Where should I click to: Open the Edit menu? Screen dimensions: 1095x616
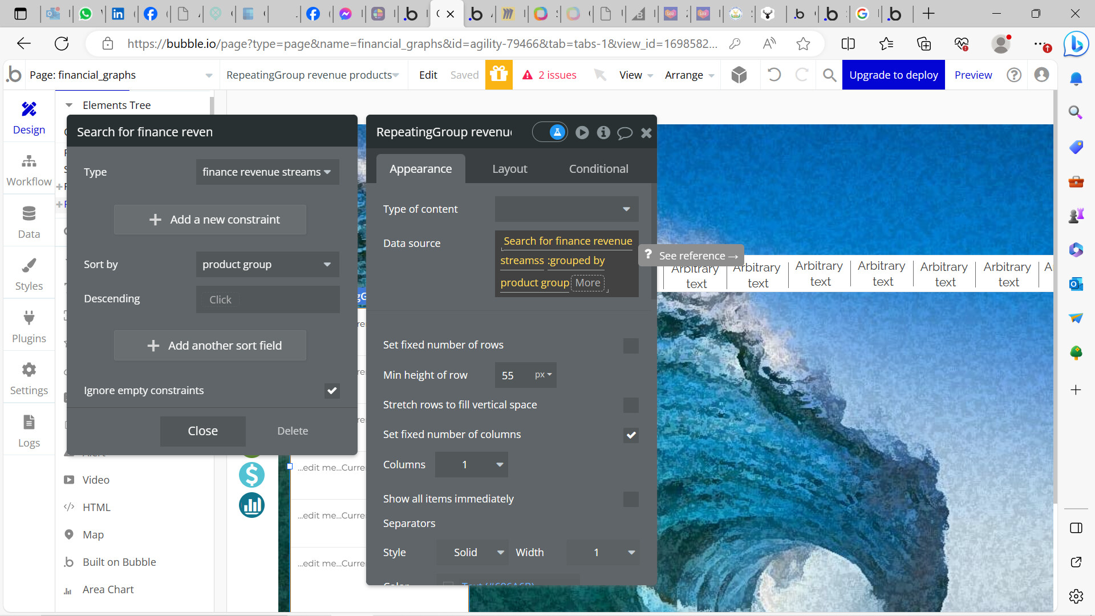click(x=428, y=75)
